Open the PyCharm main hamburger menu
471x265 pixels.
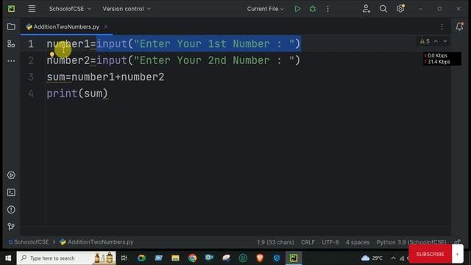[32, 9]
